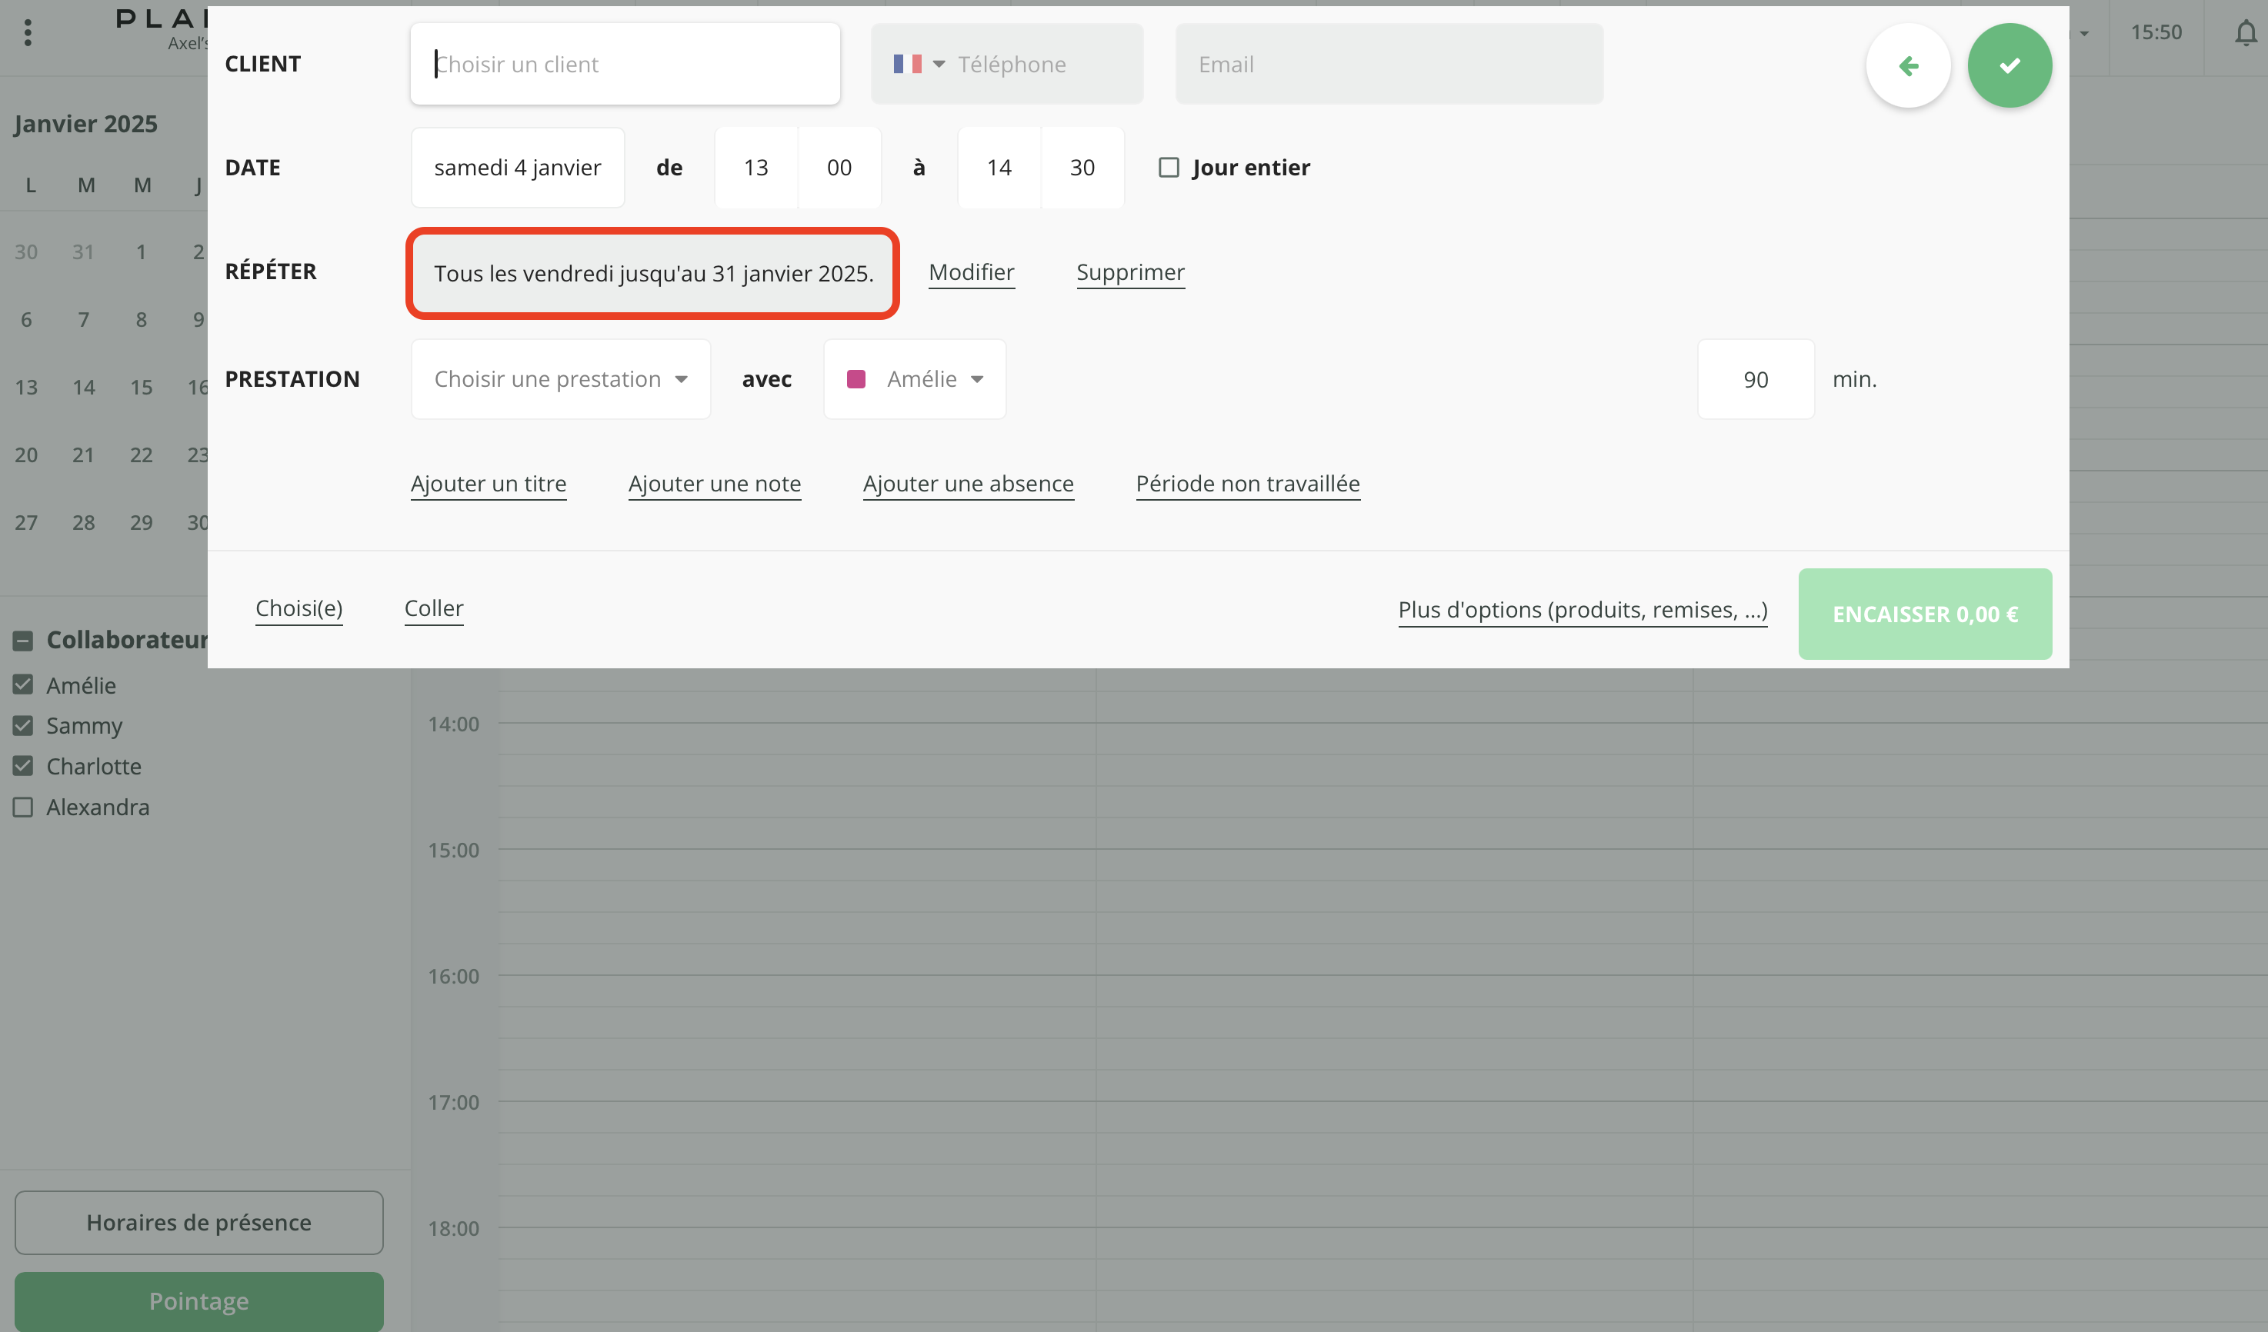Click the Ajouter une absence link
The height and width of the screenshot is (1332, 2268).
(x=968, y=483)
